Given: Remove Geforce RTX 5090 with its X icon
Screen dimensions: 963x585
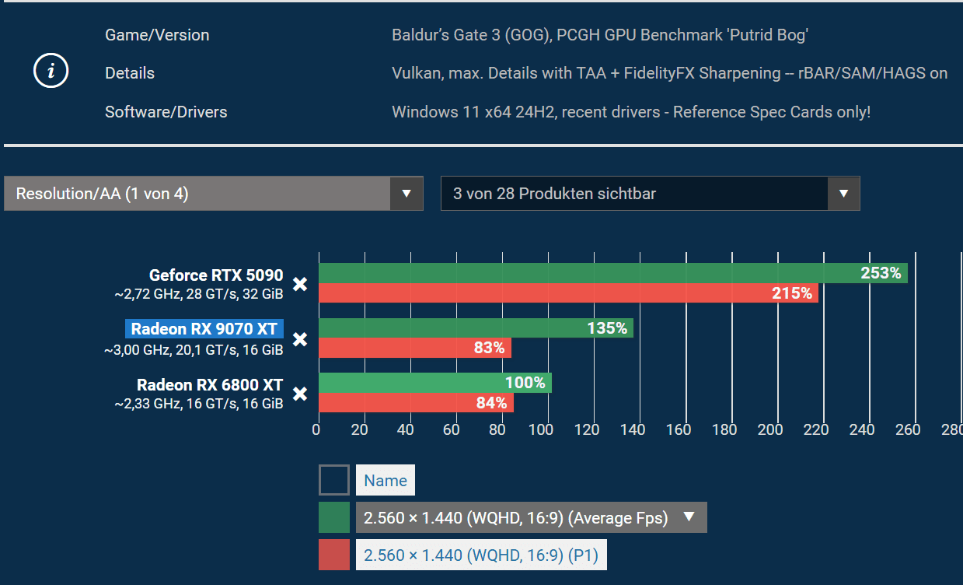Looking at the screenshot, I should tap(300, 285).
